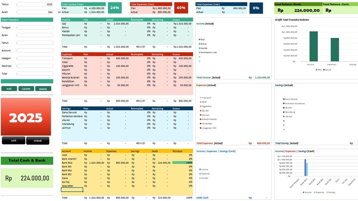Select the Expenses bar in monthly transaction chart
Viewport: 358px width, 201px height.
(x=335, y=50)
